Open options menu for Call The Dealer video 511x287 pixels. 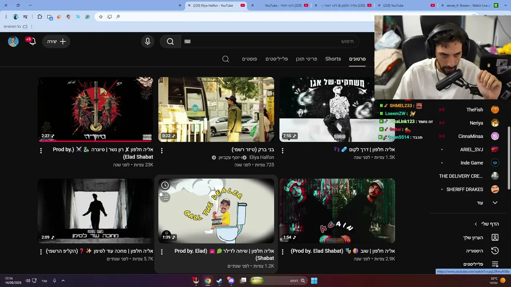tap(162, 252)
